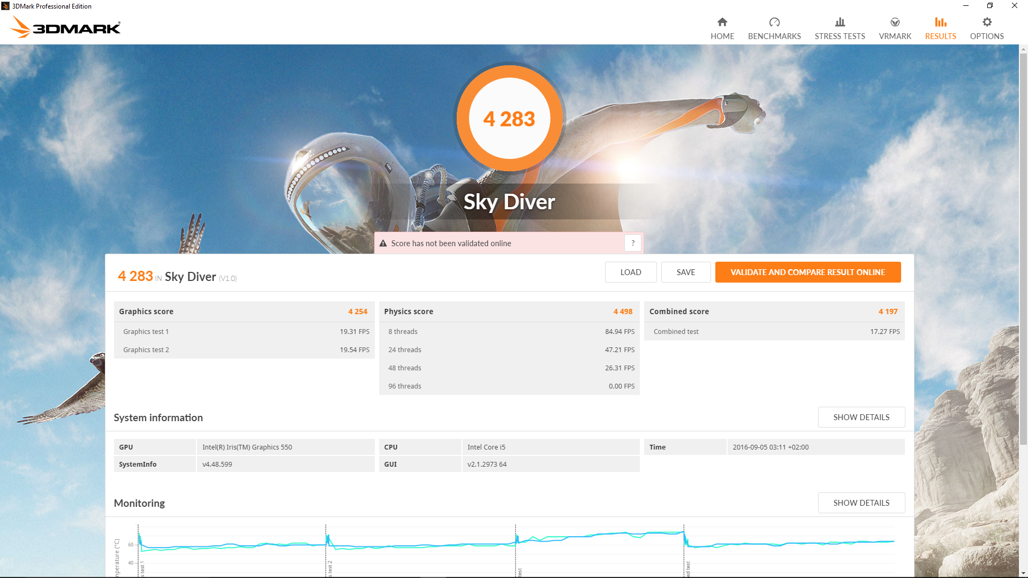
Task: Select the Results chart icon
Action: (940, 22)
